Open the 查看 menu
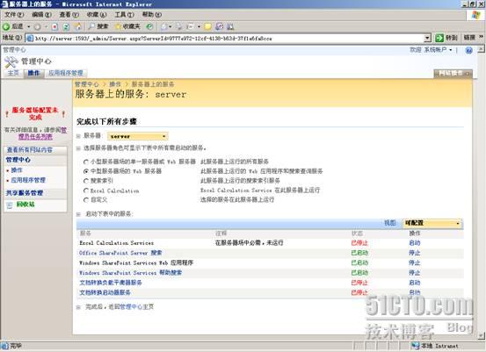Viewport: 486px width, 352px height. tap(69, 15)
